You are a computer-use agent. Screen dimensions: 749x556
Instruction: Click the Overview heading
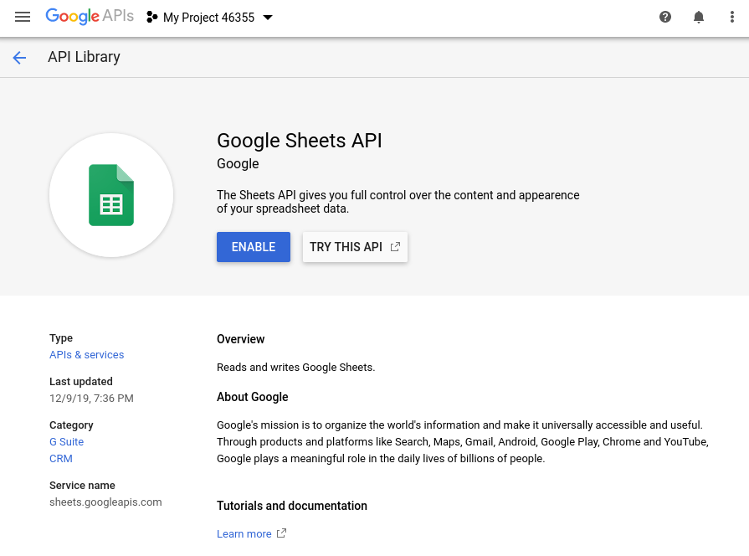241,339
